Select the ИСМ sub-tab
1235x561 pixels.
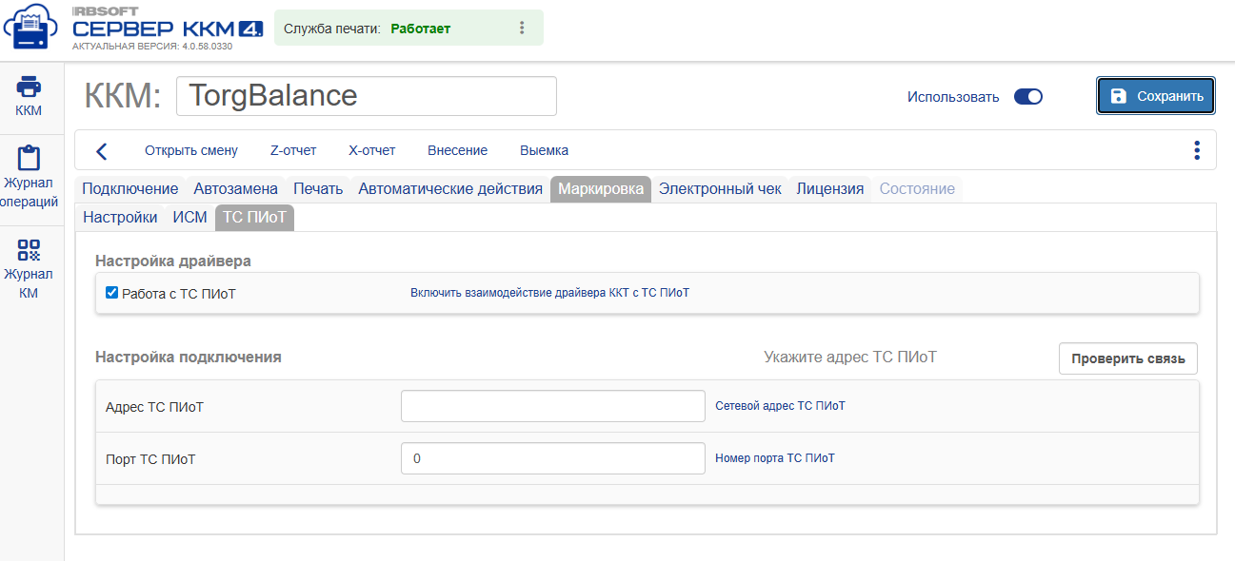(x=189, y=218)
